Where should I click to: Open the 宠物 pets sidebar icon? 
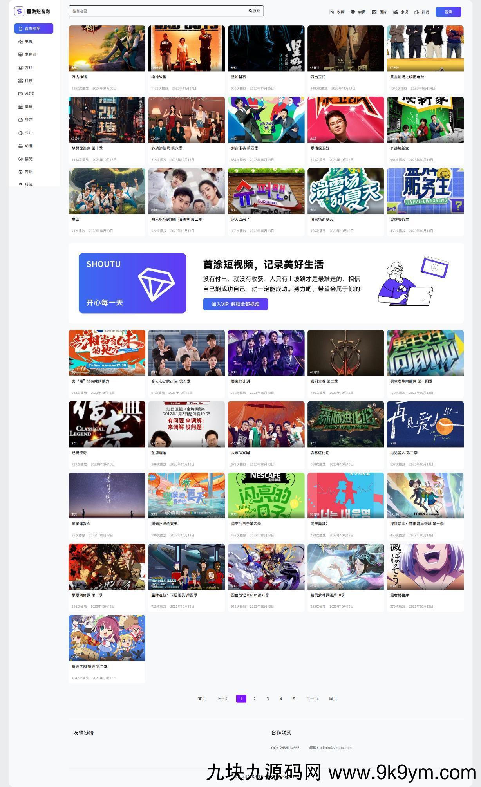21,172
